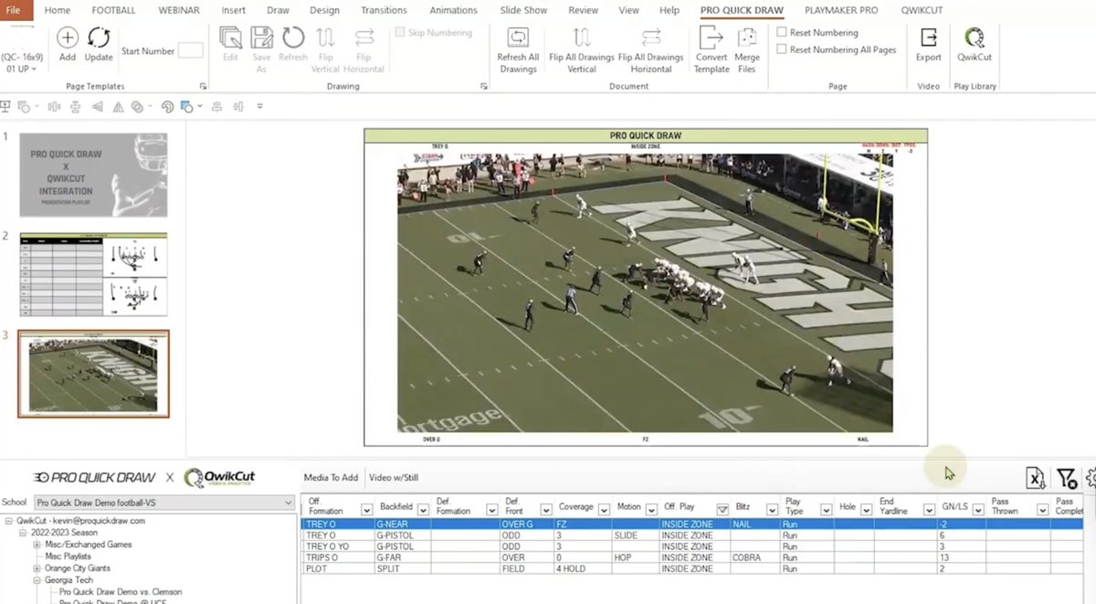
Task: Expand the Orange City Giants tree node
Action: tap(37, 568)
